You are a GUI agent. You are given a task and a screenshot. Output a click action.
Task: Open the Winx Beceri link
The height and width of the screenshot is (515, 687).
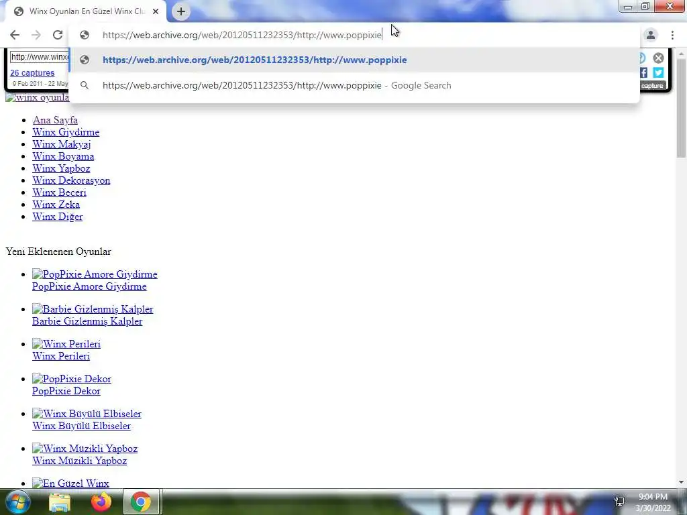pos(59,192)
